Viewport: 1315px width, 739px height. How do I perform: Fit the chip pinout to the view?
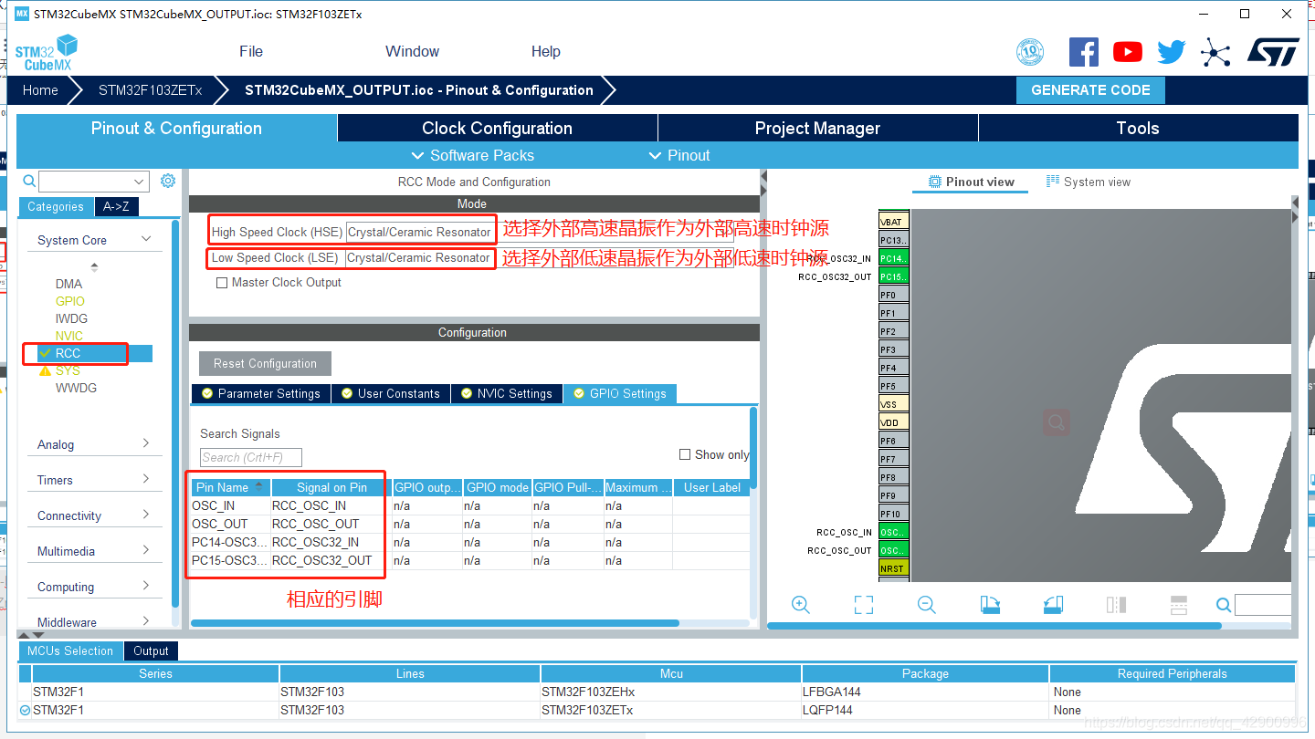point(864,605)
